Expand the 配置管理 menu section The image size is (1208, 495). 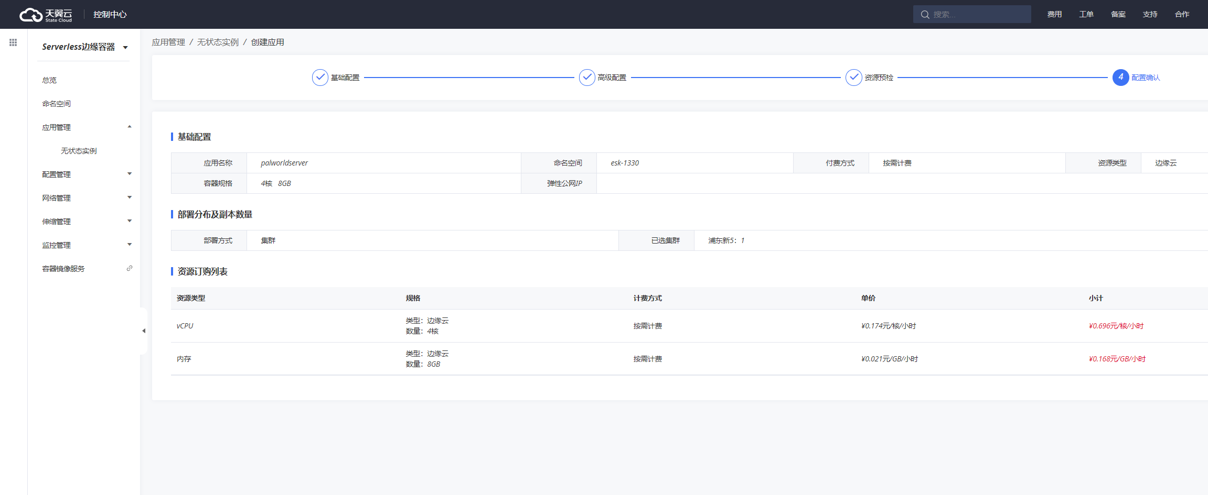pyautogui.click(x=130, y=174)
